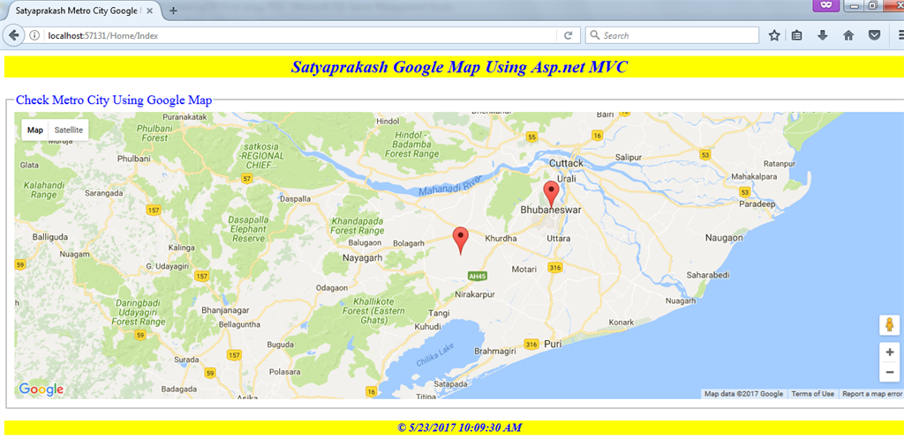
Task: Click the Street View pegman icon
Action: (x=890, y=324)
